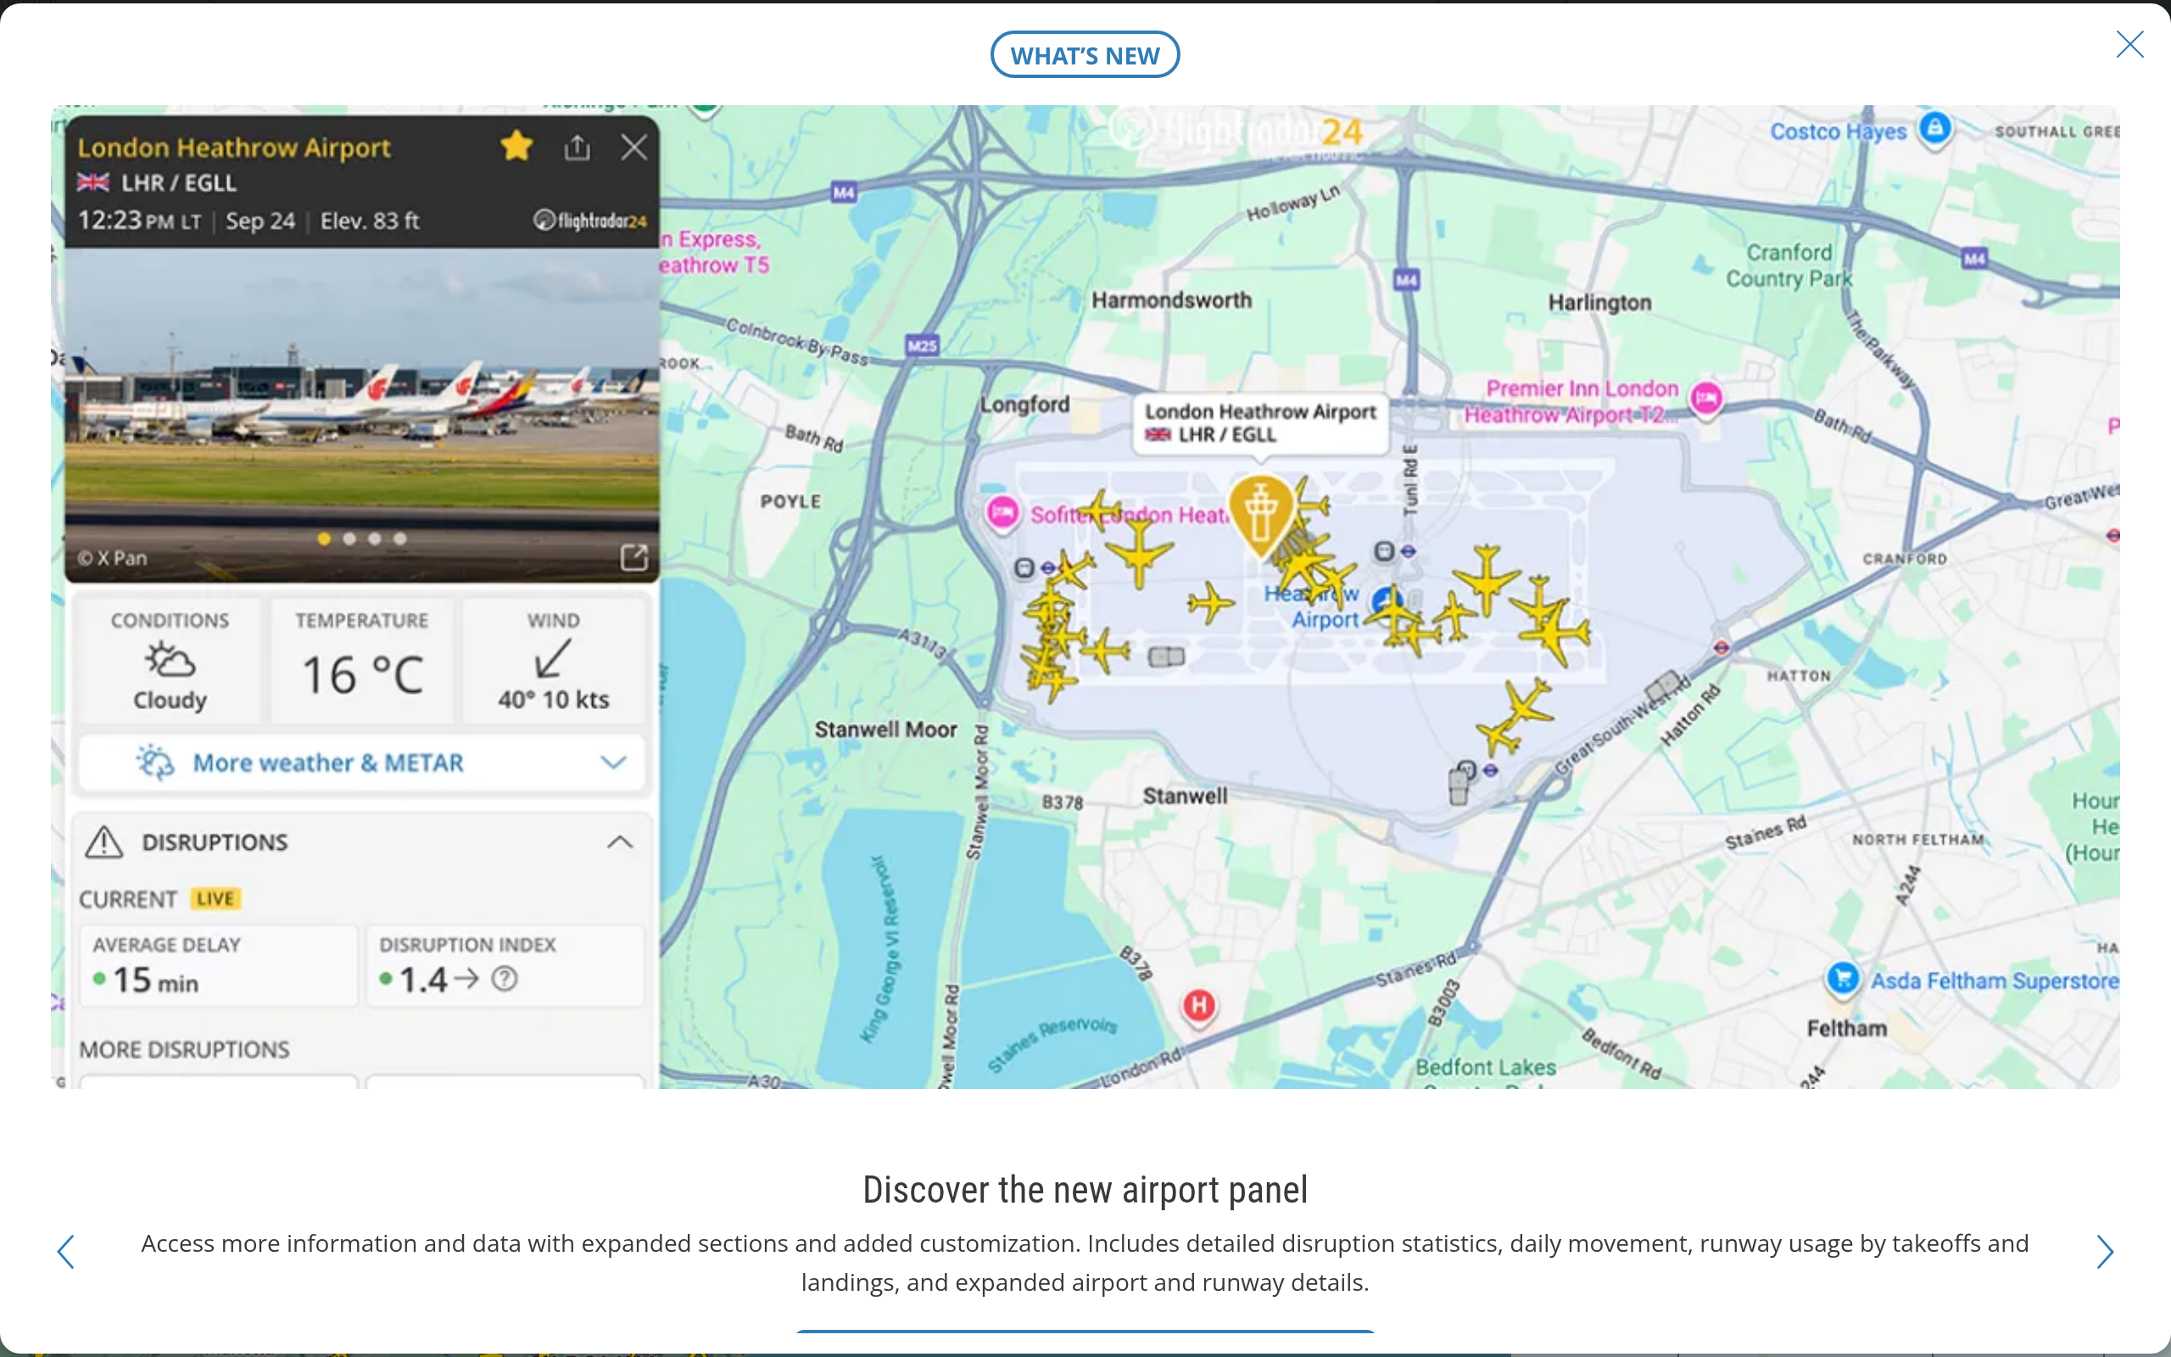Click the M25 motorway badge
The width and height of the screenshot is (2171, 1357).
tap(922, 345)
